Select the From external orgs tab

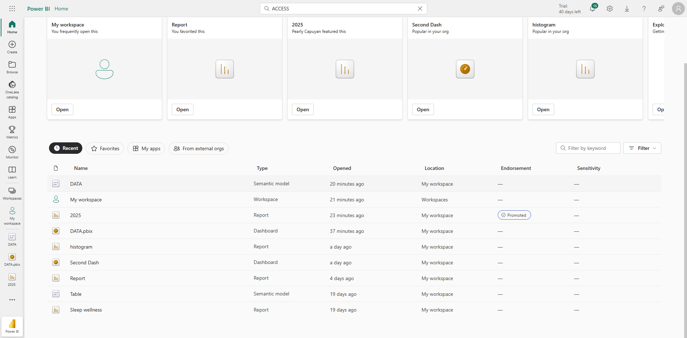coord(199,148)
